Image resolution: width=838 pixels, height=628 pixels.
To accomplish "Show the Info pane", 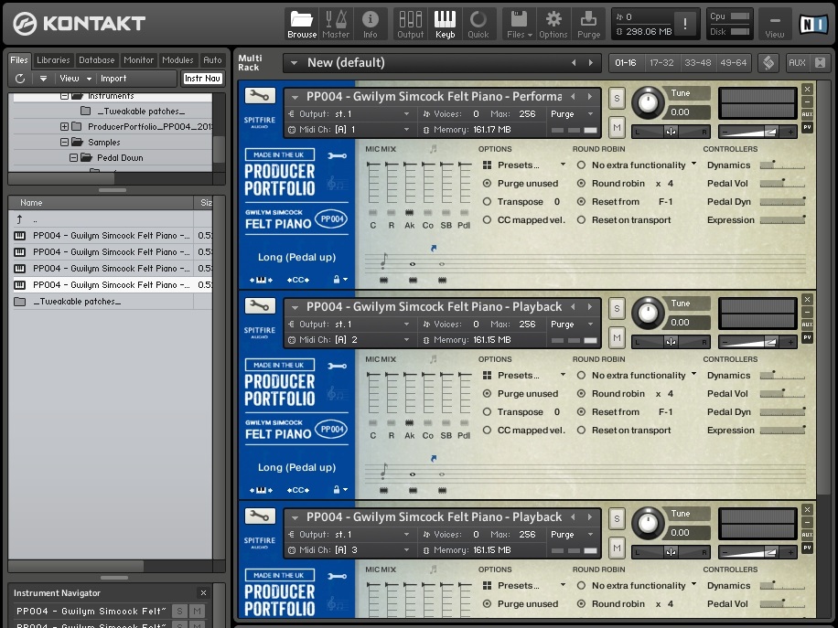I will click(x=370, y=25).
